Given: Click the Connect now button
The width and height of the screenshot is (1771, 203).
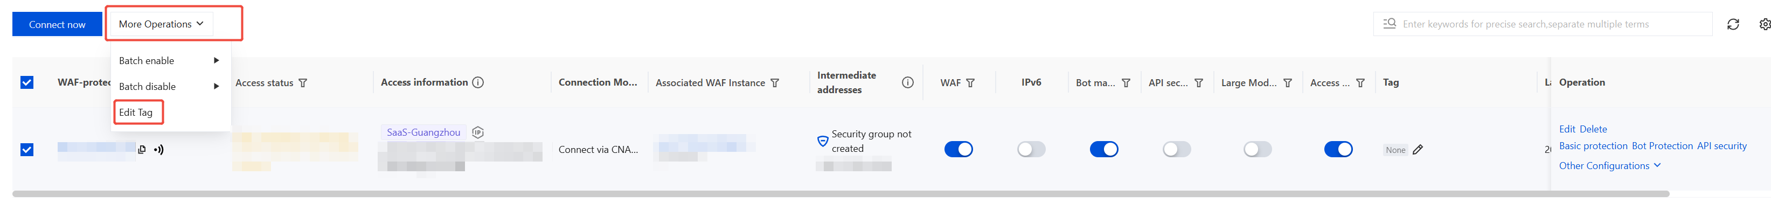Looking at the screenshot, I should pos(57,24).
